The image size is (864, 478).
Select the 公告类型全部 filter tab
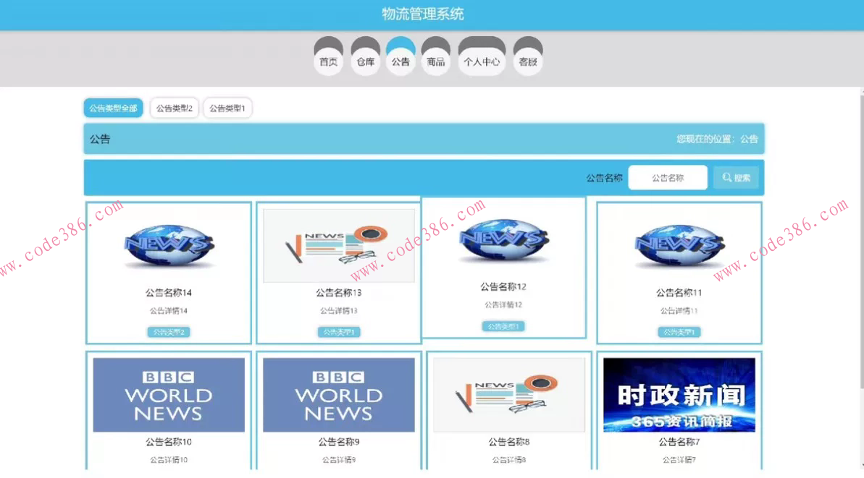pyautogui.click(x=112, y=107)
